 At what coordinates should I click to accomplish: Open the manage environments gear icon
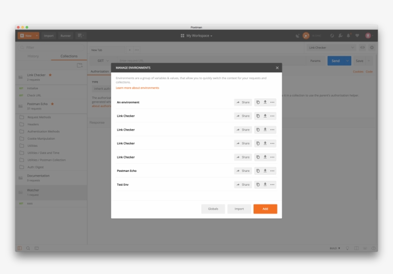(x=372, y=48)
